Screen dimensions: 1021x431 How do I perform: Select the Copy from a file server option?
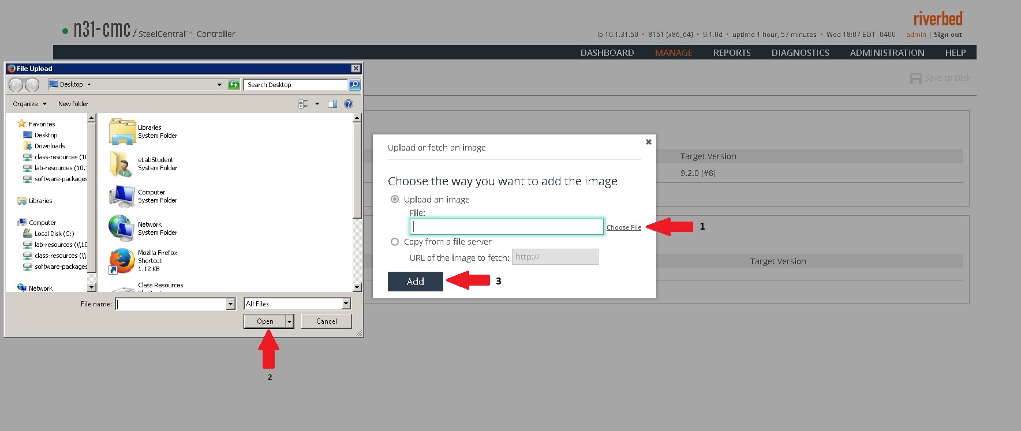point(395,242)
